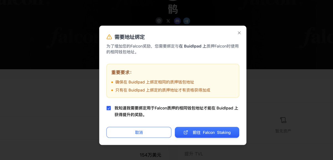The height and width of the screenshot is (160, 333).
Task: Click the bullet 确保在 Buidlpad 上绑定相同的质押钱包地址
Action: point(155,82)
